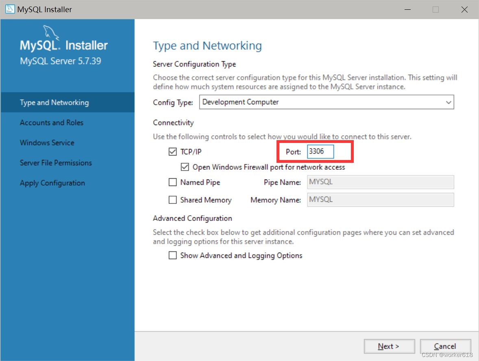Click the Advanced Configuration section label

[192, 218]
